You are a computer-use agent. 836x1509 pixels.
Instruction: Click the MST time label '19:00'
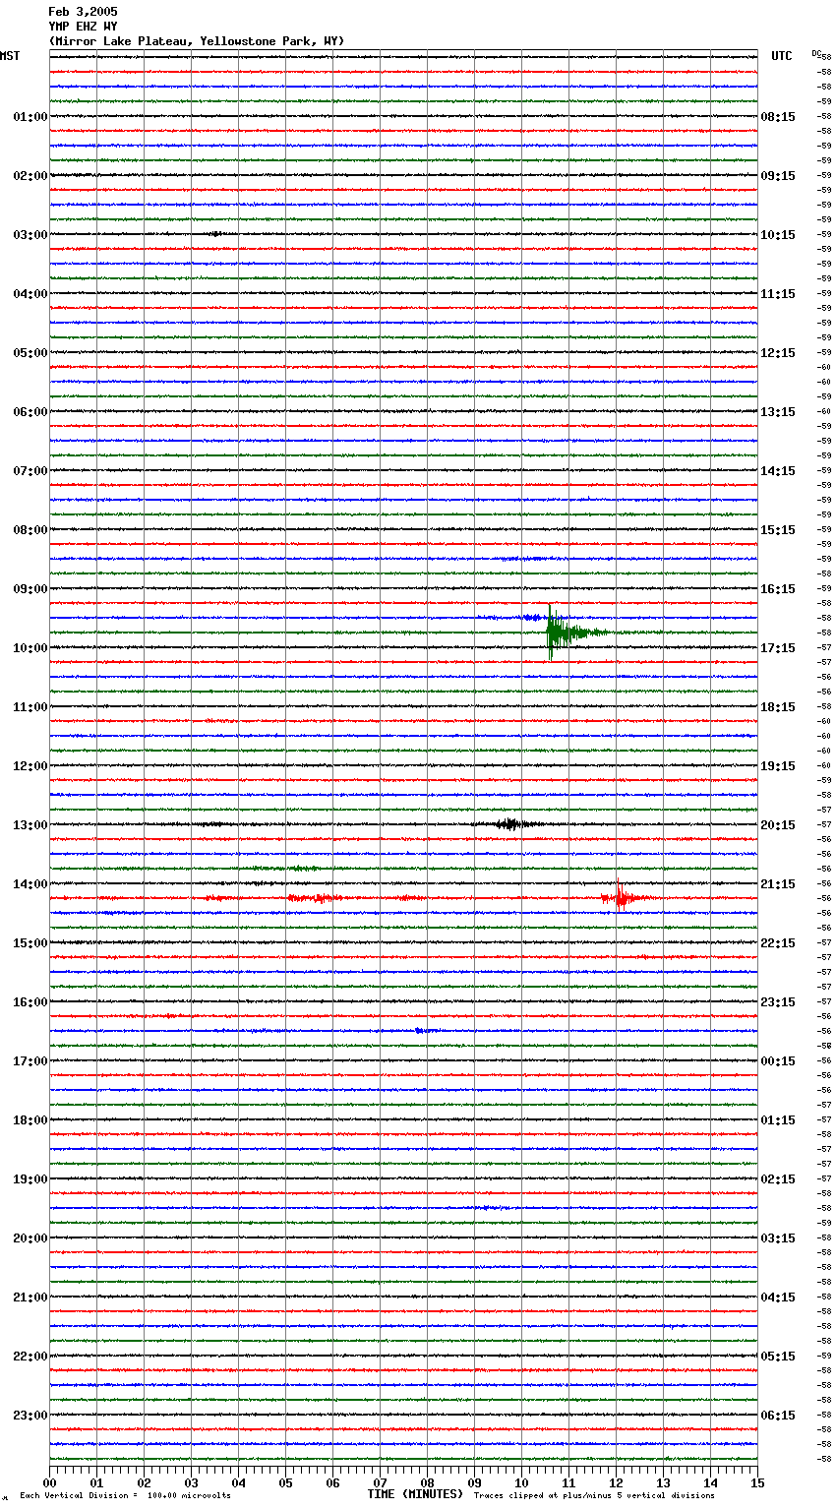pos(30,1179)
